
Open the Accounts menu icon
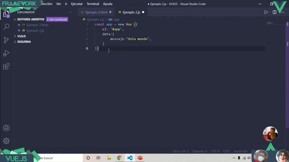[x=6, y=128]
